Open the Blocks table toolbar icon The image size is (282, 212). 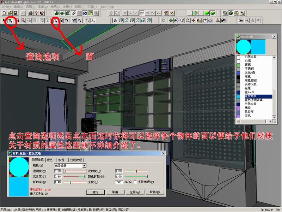click(237, 13)
